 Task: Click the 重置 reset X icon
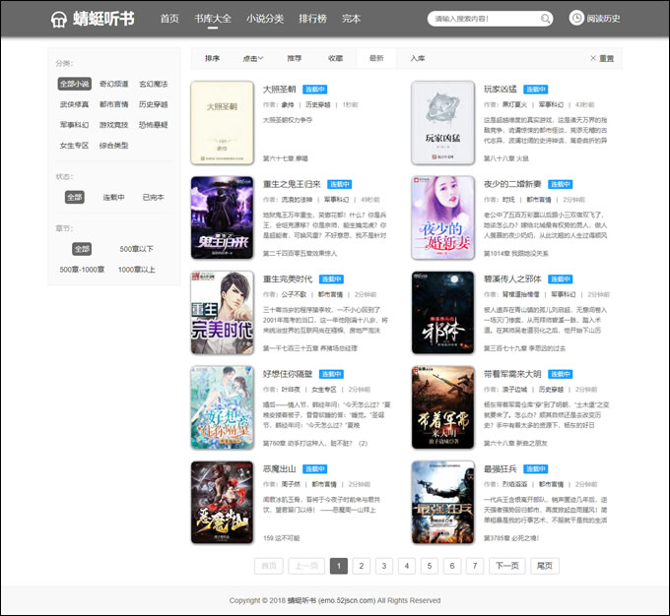[593, 58]
